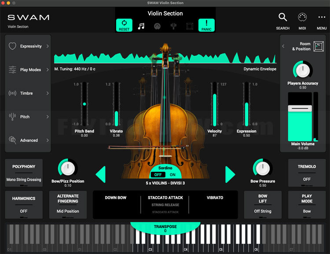Screen dimensions: 330x254
Task: Click the SWAM logo
Action: [29, 18]
